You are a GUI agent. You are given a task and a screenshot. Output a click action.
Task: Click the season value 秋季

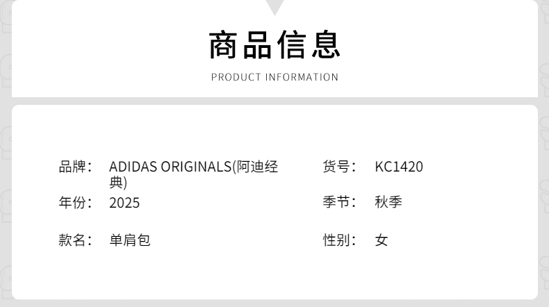point(388,203)
